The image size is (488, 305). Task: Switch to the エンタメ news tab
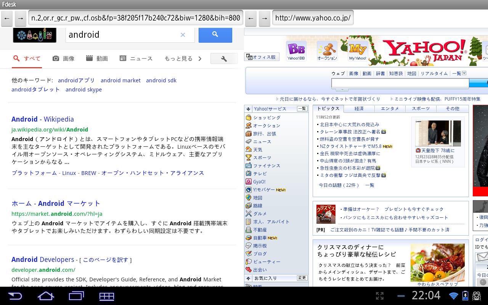(390, 109)
